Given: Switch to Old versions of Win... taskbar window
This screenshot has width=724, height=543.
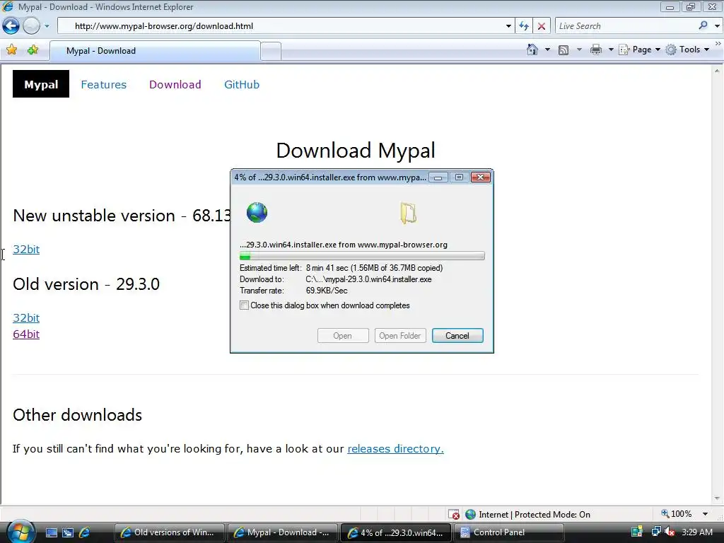Looking at the screenshot, I should [x=169, y=532].
